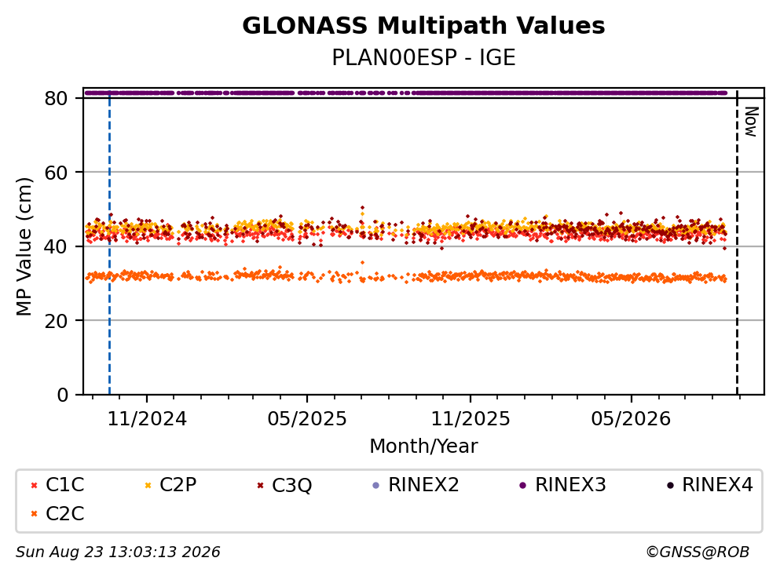This screenshot has height=576, width=780.
Task: Click the C2P legend marker
Action: pos(148,486)
